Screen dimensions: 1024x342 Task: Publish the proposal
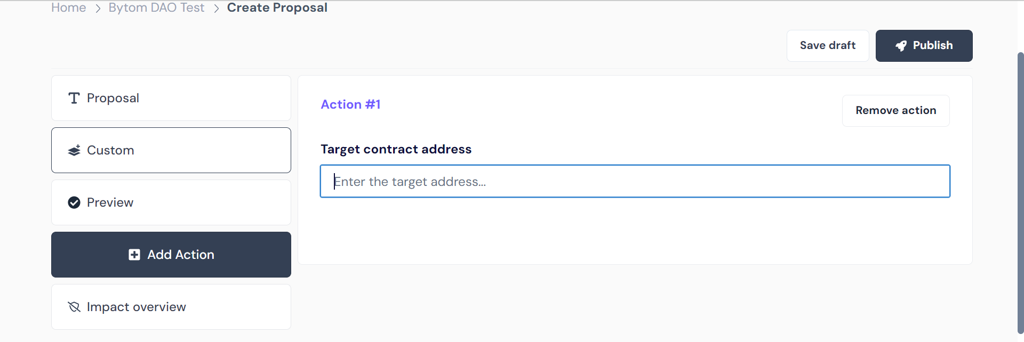pos(924,46)
